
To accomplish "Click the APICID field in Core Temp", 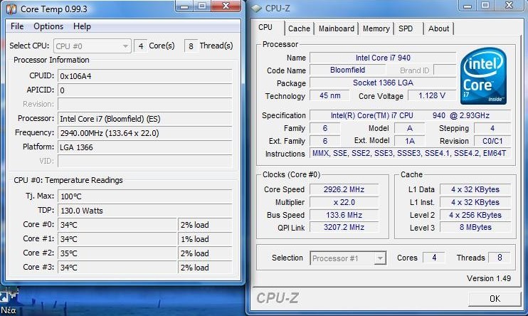I will pyautogui.click(x=144, y=90).
